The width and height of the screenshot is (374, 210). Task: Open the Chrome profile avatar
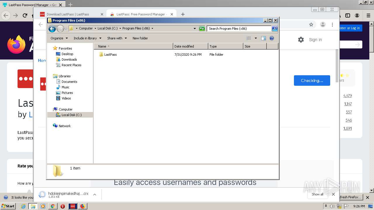pyautogui.click(x=323, y=25)
